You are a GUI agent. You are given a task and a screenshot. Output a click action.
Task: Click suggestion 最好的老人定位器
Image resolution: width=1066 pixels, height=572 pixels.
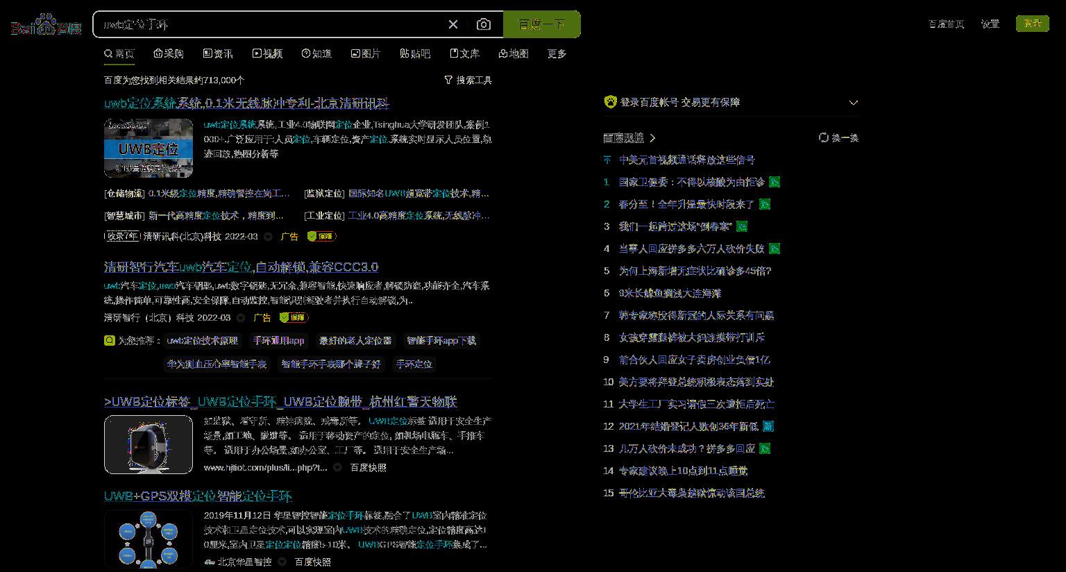coord(355,341)
